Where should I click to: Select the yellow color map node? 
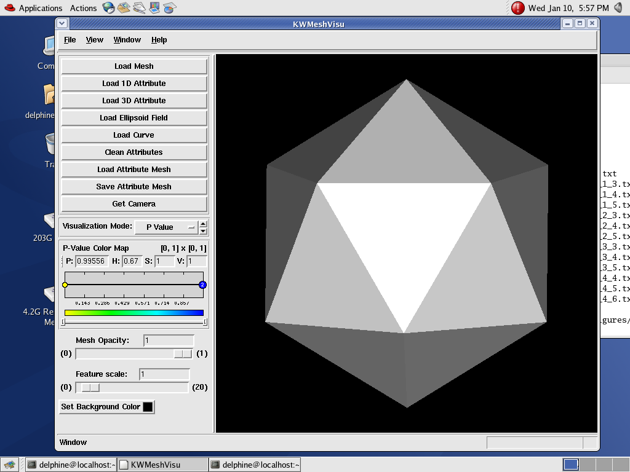pos(65,285)
